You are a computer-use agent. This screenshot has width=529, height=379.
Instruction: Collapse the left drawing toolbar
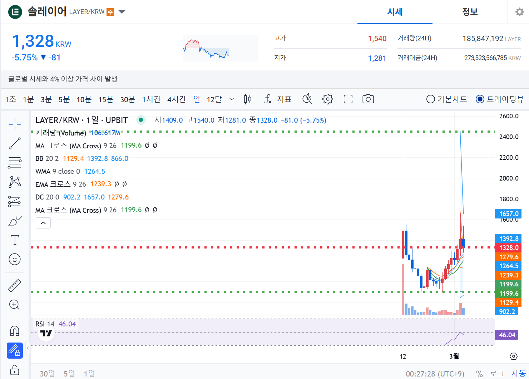(28, 348)
